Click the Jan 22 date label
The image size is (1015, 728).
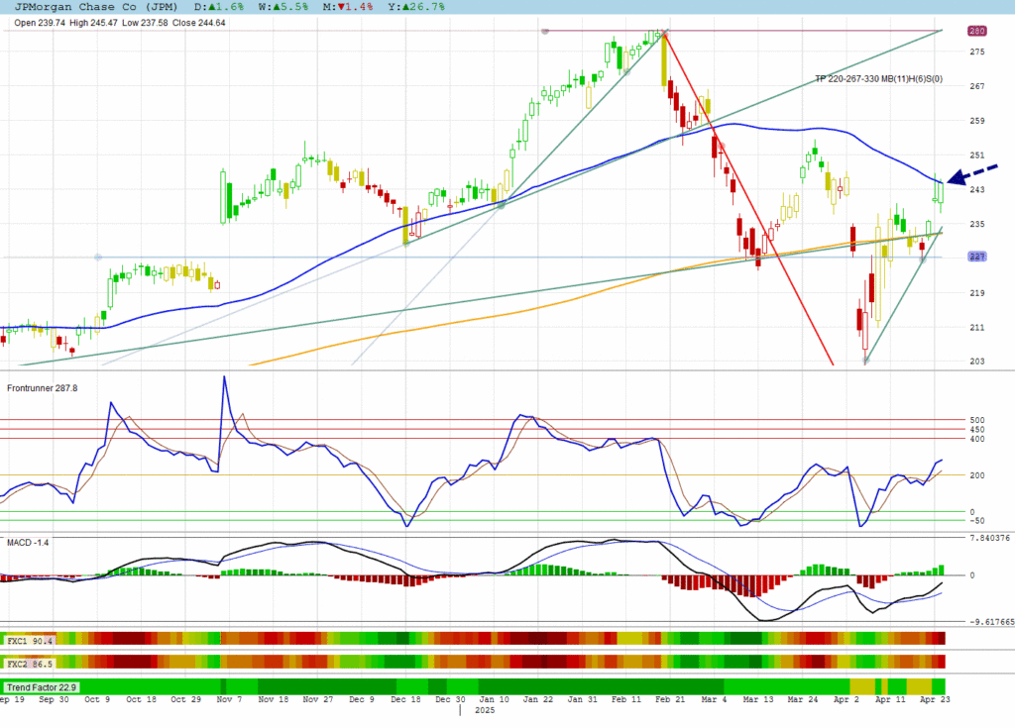coord(538,699)
